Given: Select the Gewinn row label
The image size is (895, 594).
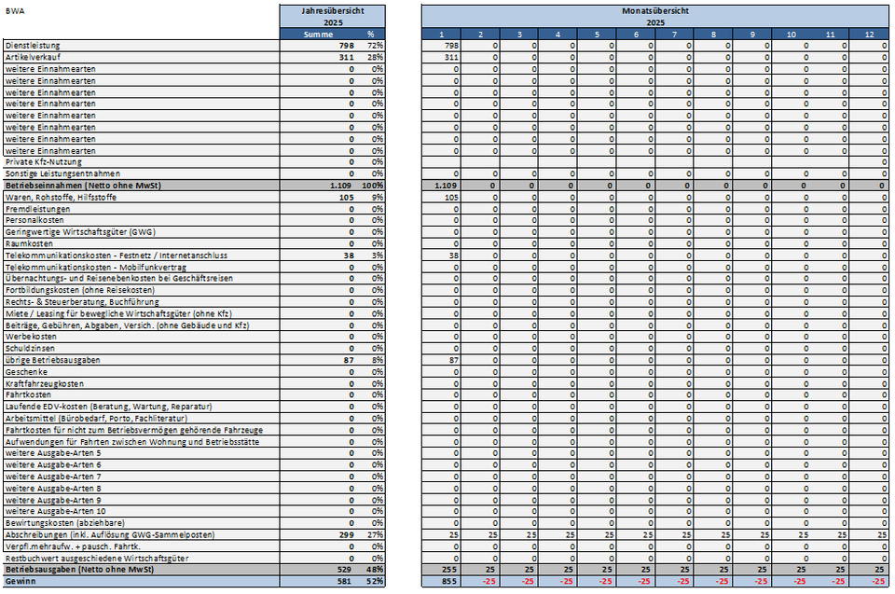Looking at the screenshot, I should (21, 582).
